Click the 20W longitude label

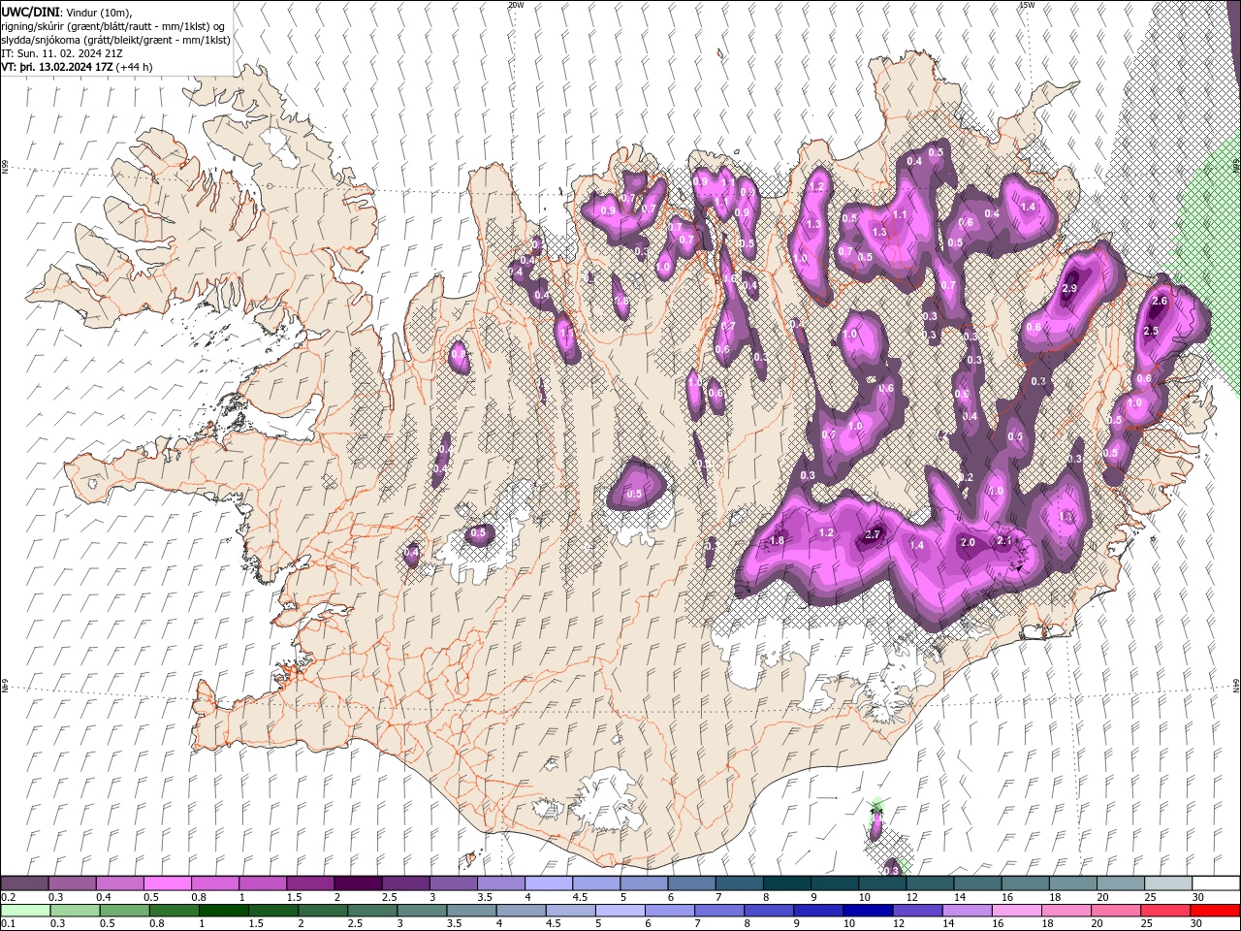[516, 4]
